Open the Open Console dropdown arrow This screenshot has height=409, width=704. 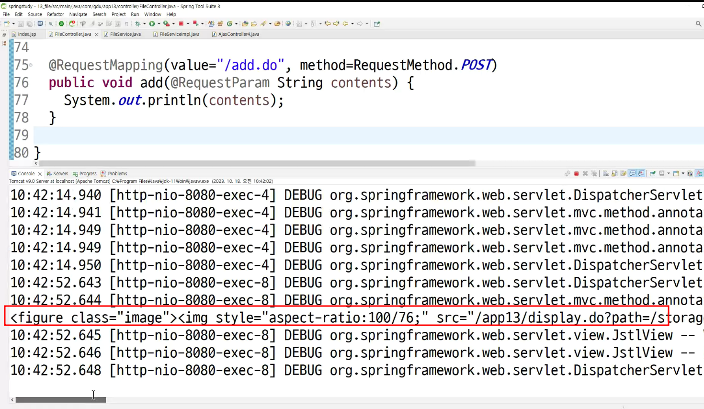click(683, 173)
